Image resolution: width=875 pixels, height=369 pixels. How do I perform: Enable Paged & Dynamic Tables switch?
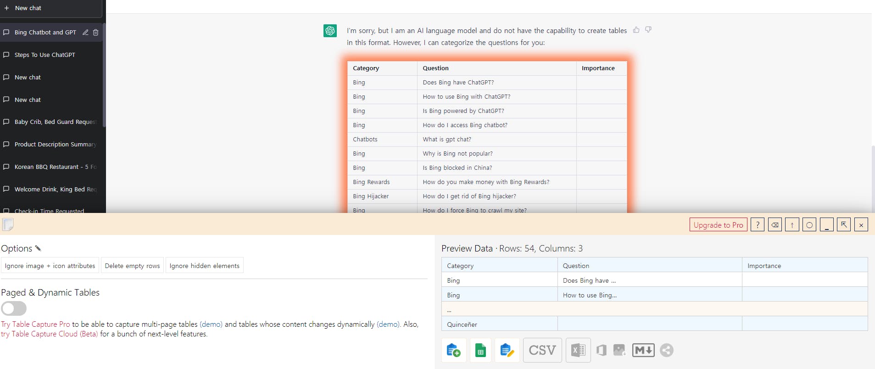14,308
